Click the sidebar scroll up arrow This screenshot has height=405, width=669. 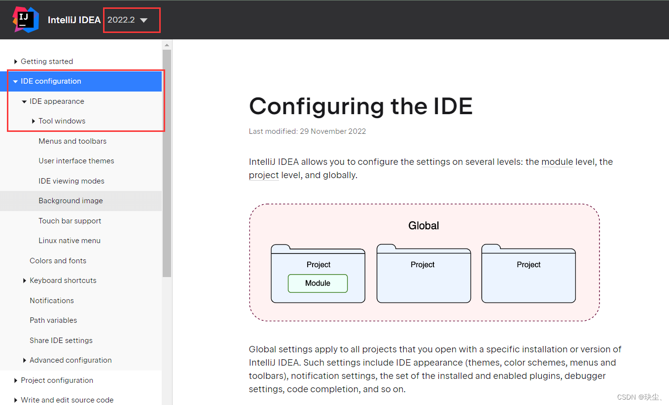(167, 44)
